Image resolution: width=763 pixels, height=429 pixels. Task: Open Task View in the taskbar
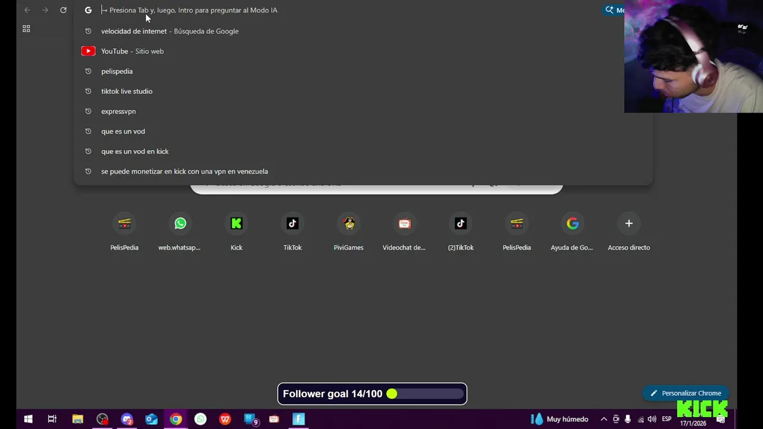click(52, 419)
